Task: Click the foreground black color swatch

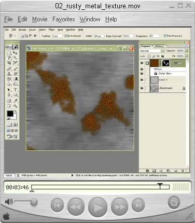Action: pyautogui.click(x=10, y=114)
